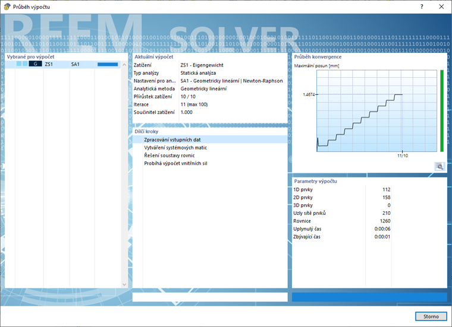452x327 pixels.
Task: Click Součinitel zatížení value 1.000
Action: tap(186, 112)
